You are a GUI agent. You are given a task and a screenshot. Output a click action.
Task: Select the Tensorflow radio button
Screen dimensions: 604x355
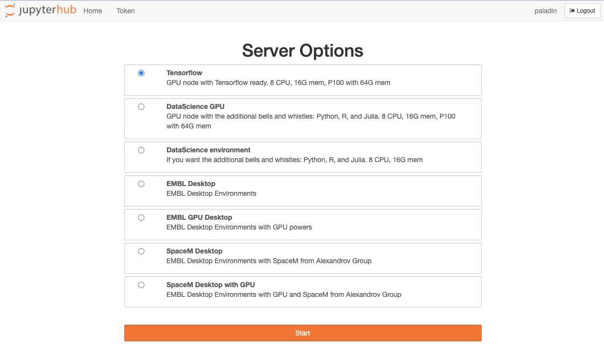pyautogui.click(x=141, y=73)
